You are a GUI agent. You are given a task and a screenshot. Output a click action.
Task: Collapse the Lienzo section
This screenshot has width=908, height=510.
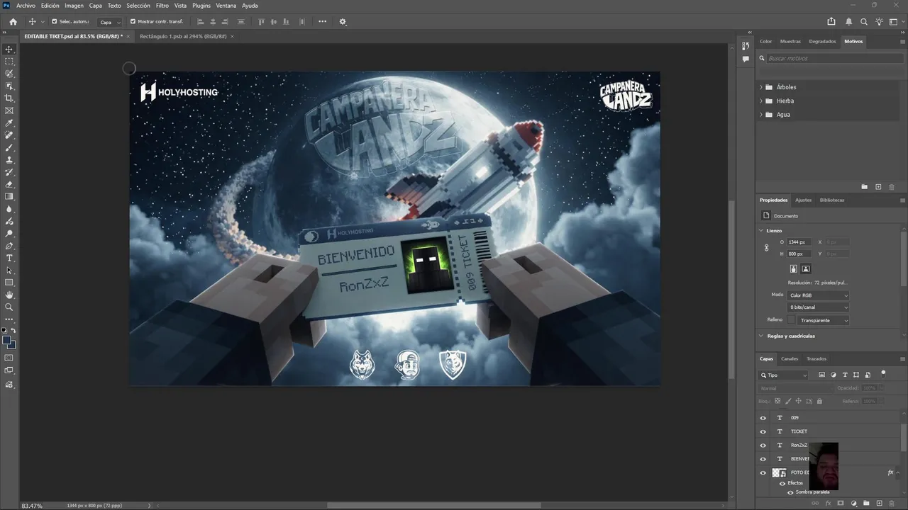(761, 230)
